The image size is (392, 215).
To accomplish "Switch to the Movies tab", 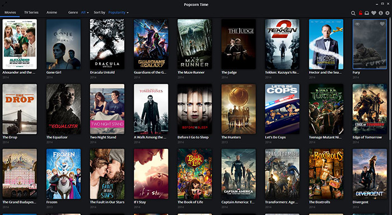I will pyautogui.click(x=10, y=12).
